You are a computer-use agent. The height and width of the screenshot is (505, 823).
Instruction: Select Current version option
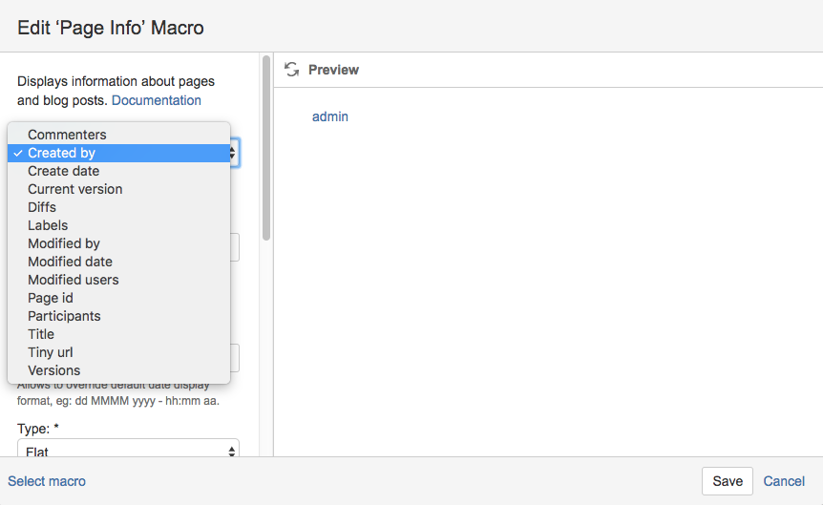(x=118, y=189)
